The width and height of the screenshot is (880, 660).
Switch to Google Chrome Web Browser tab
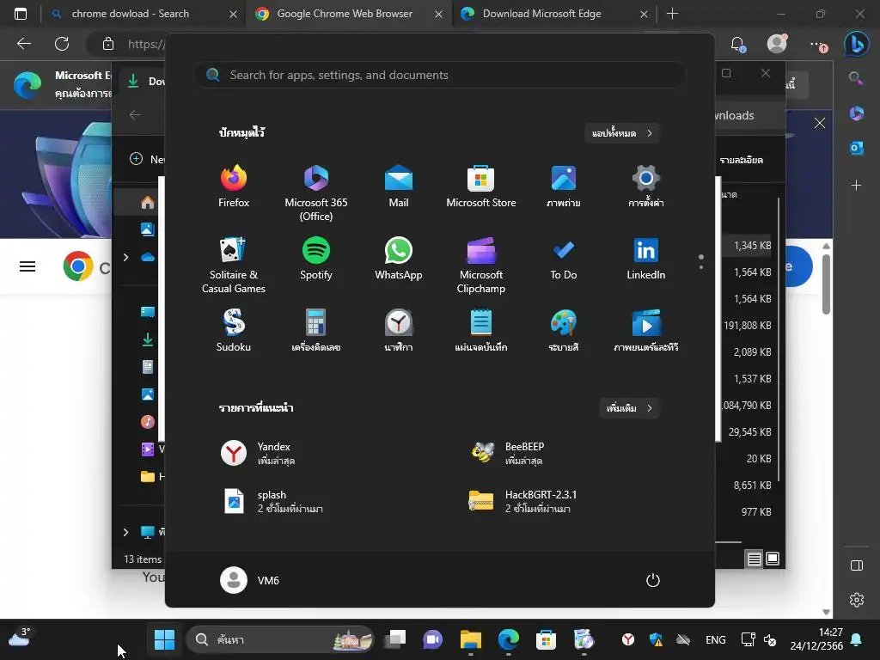click(347, 14)
